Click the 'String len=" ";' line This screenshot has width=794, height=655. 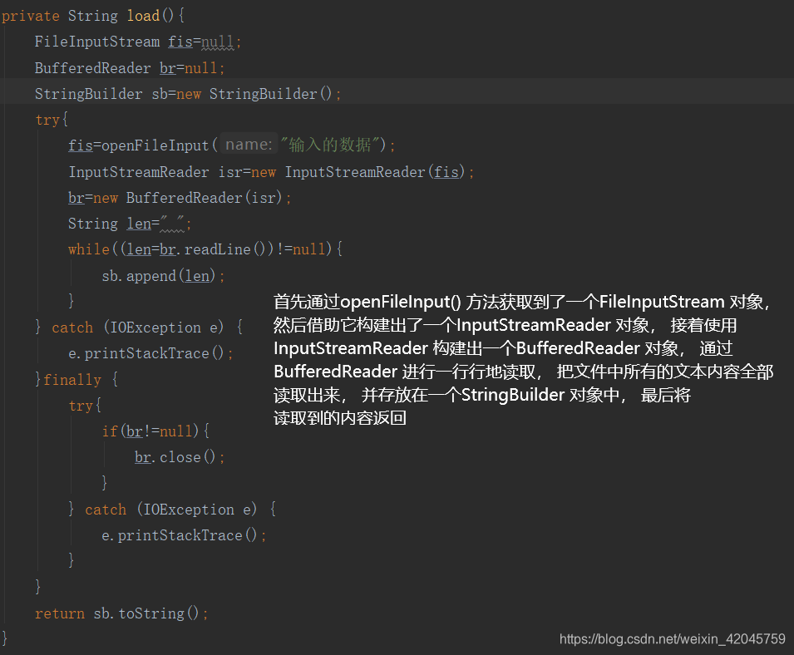[130, 224]
